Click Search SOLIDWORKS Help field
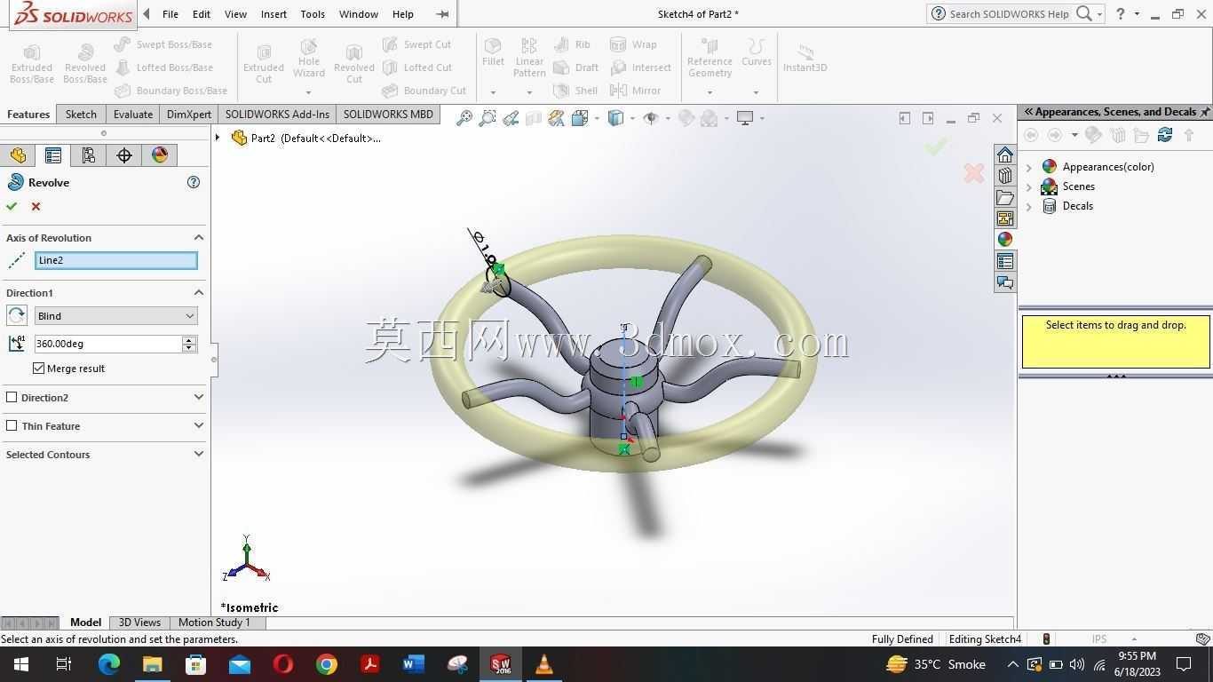The height and width of the screenshot is (682, 1213). click(x=1008, y=14)
